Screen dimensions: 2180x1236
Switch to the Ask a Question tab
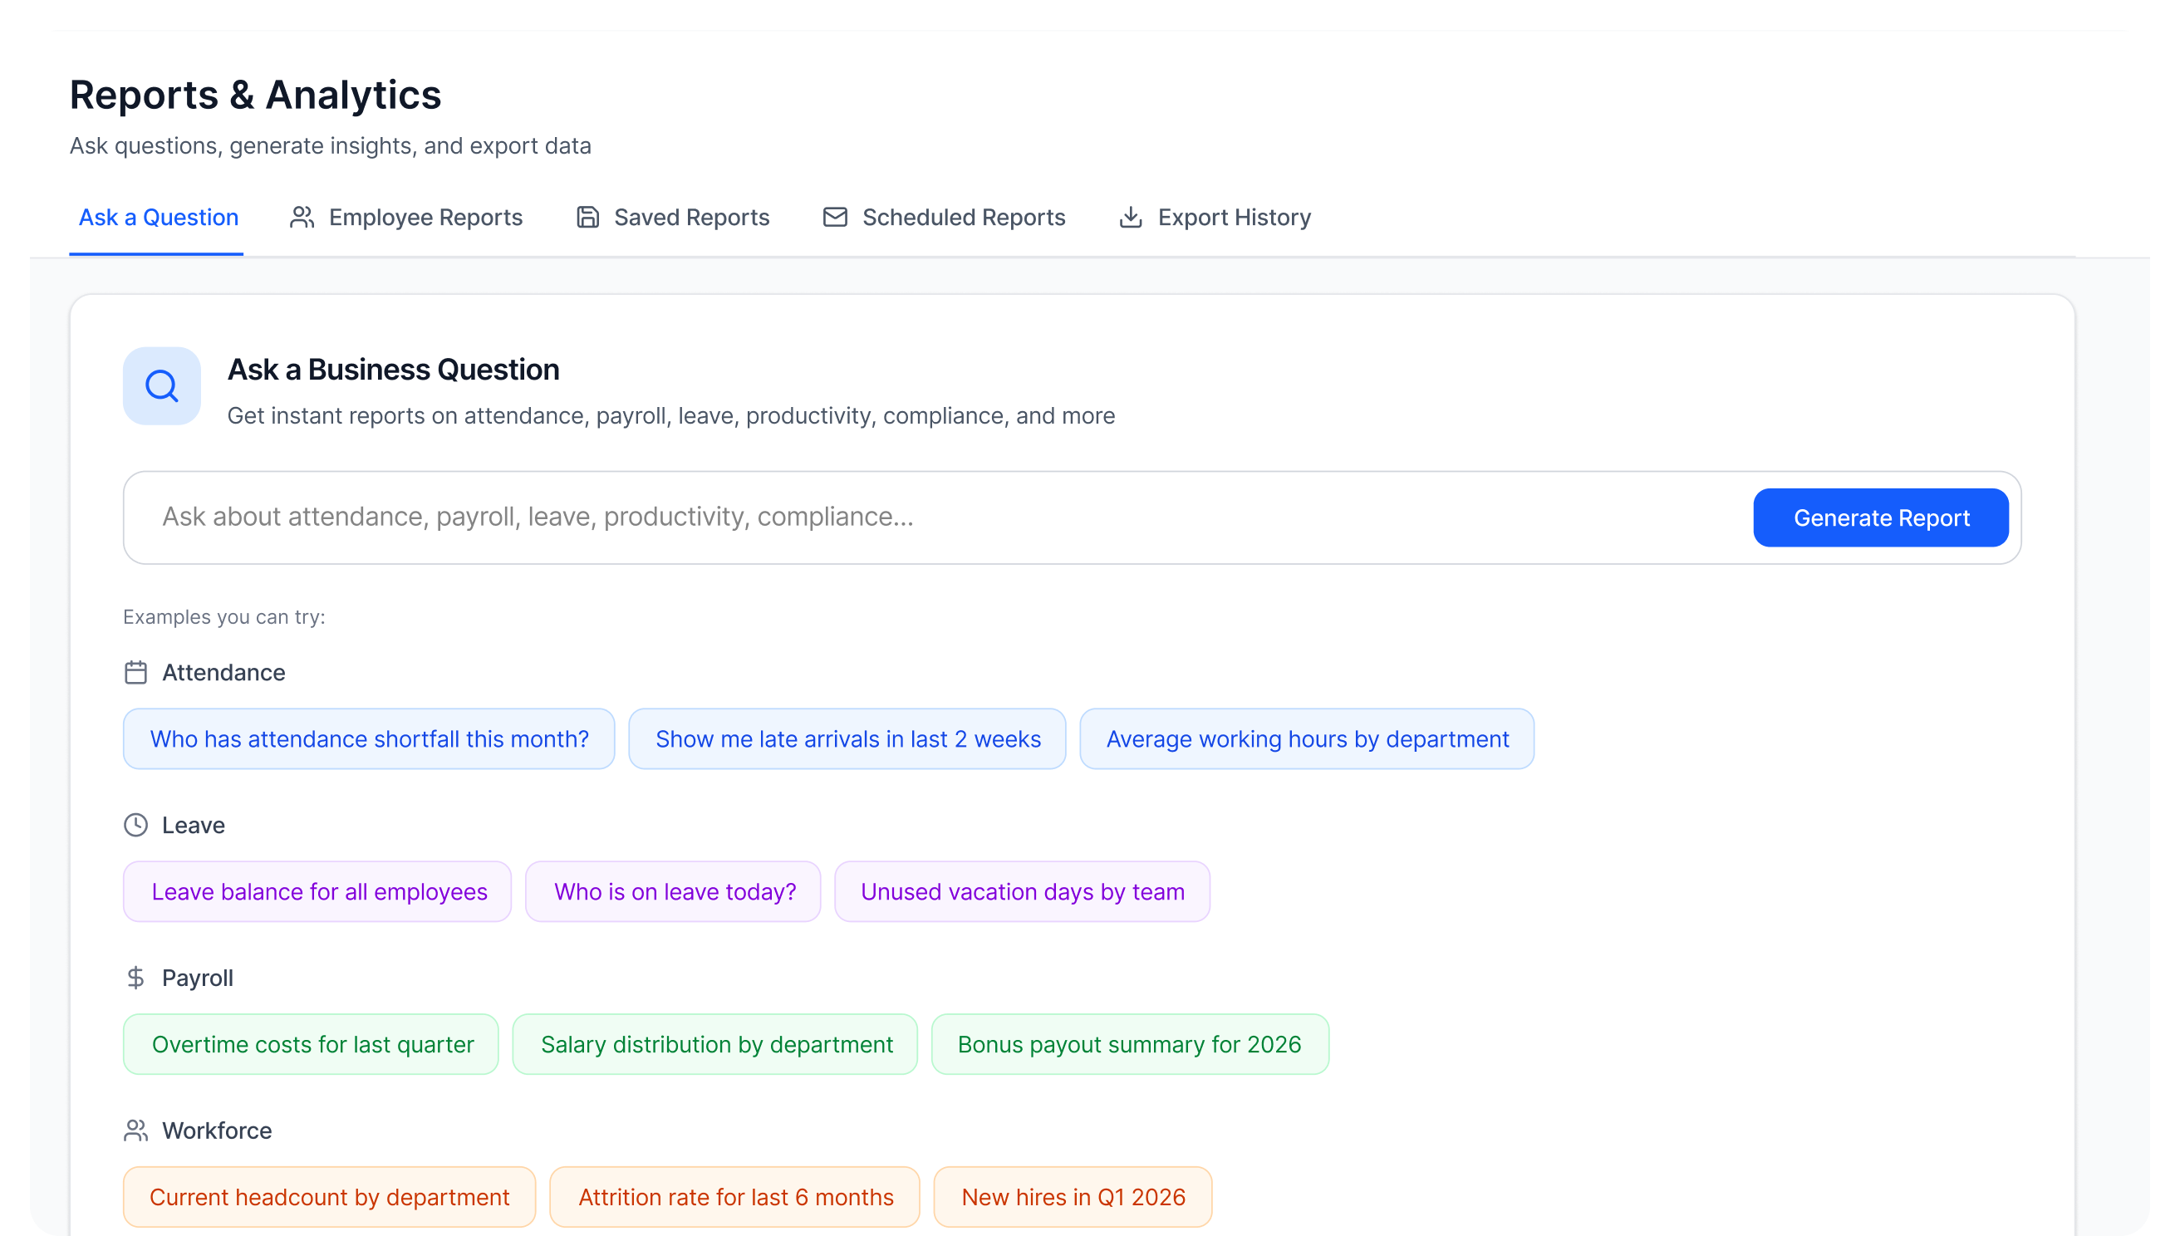pos(158,218)
